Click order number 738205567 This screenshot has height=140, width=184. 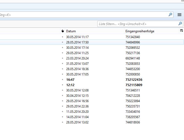[133, 117]
